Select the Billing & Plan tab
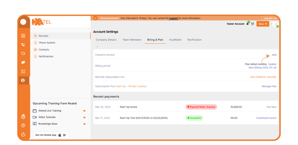The height and width of the screenshot is (145, 298). [155, 40]
